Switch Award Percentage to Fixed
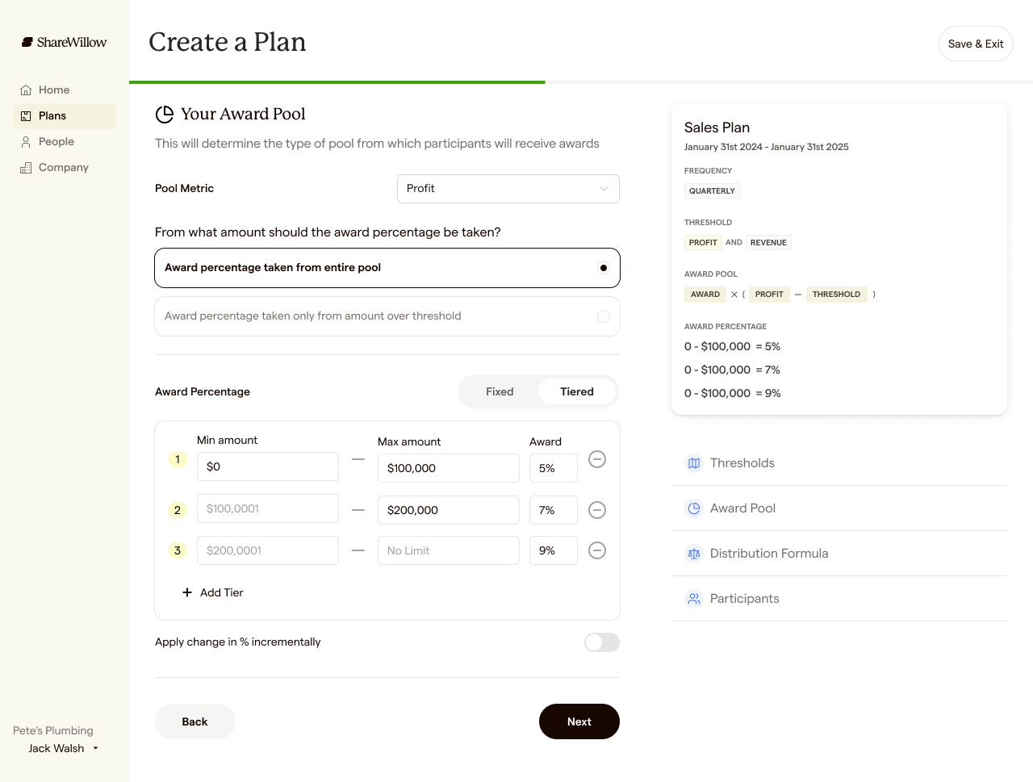Viewport: 1033px width, 782px height. point(500,391)
